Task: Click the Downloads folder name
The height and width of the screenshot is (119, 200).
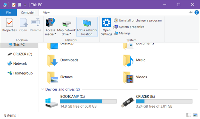Action: (x=69, y=60)
